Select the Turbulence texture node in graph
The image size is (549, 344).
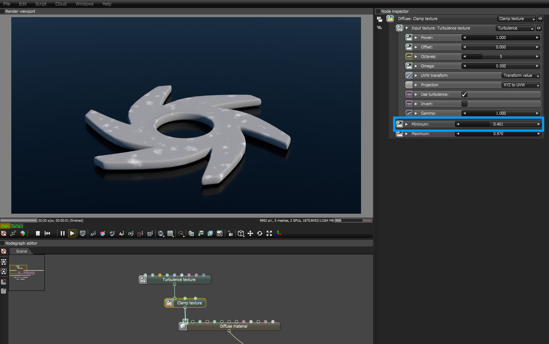pos(175,280)
